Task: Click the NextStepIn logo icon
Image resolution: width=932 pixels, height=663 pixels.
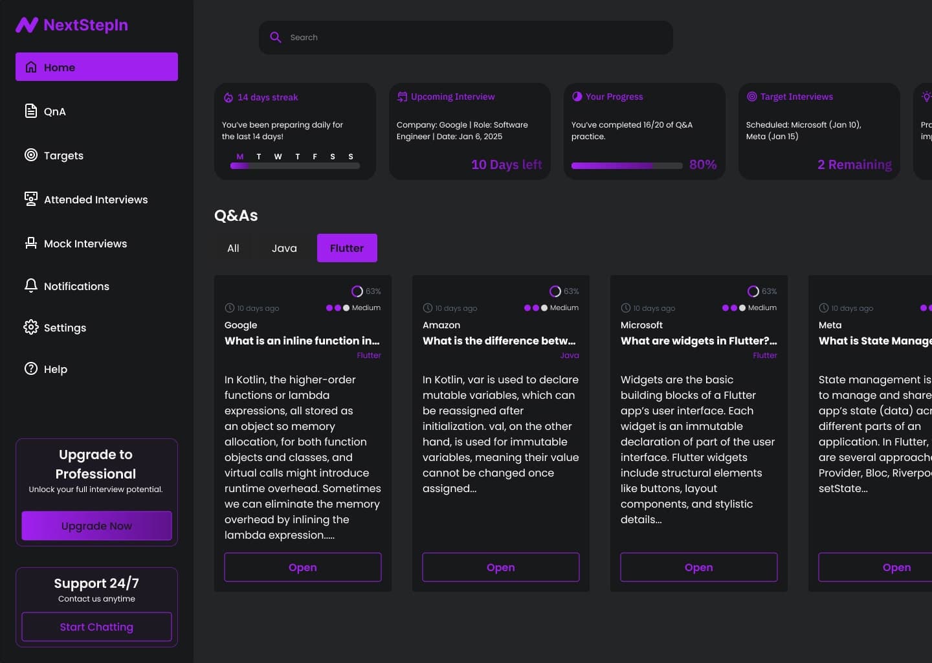Action: pyautogui.click(x=27, y=25)
